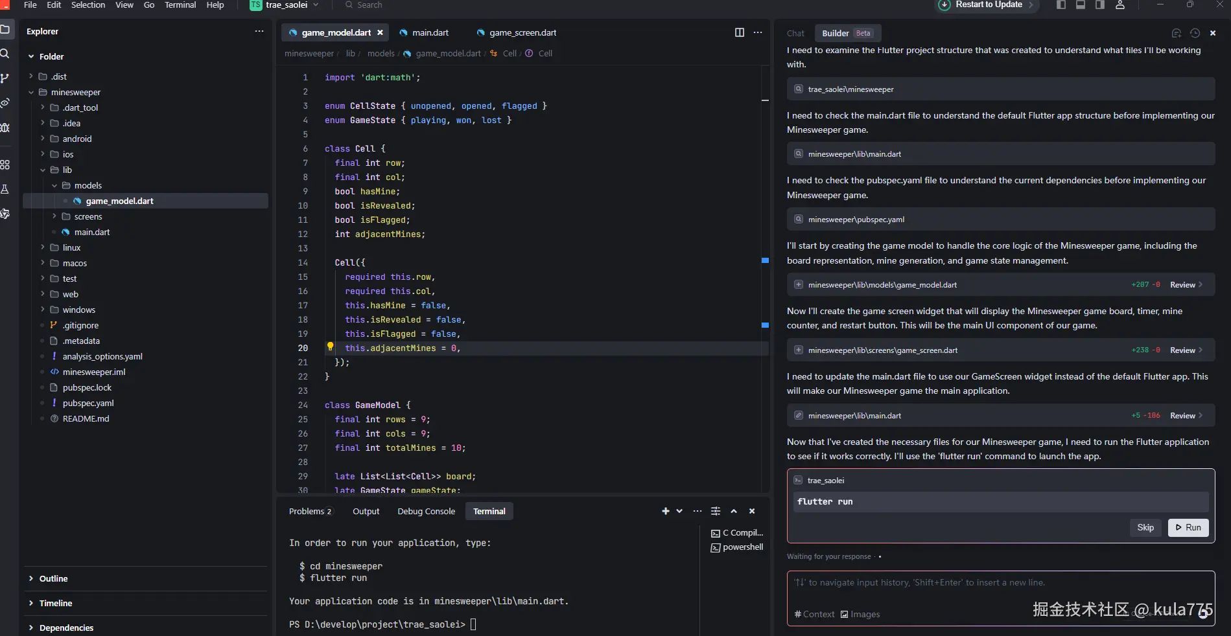Close the game_model.dart editor tab
The width and height of the screenshot is (1231, 636).
(380, 32)
